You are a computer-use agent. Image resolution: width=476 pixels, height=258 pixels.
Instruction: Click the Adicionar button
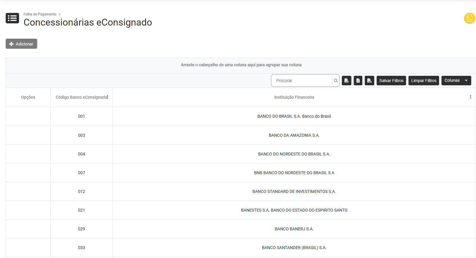21,44
